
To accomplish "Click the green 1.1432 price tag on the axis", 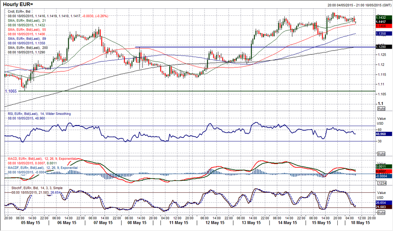I will [x=384, y=18].
